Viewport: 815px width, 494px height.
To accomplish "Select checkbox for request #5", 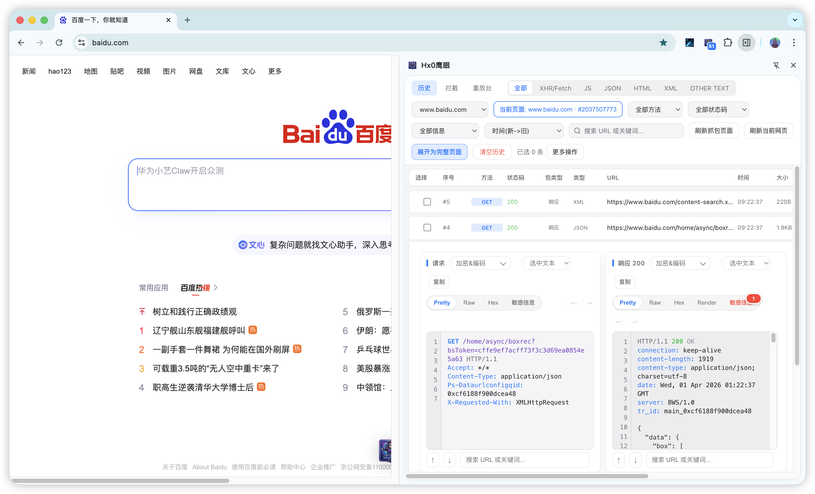I will coord(427,202).
